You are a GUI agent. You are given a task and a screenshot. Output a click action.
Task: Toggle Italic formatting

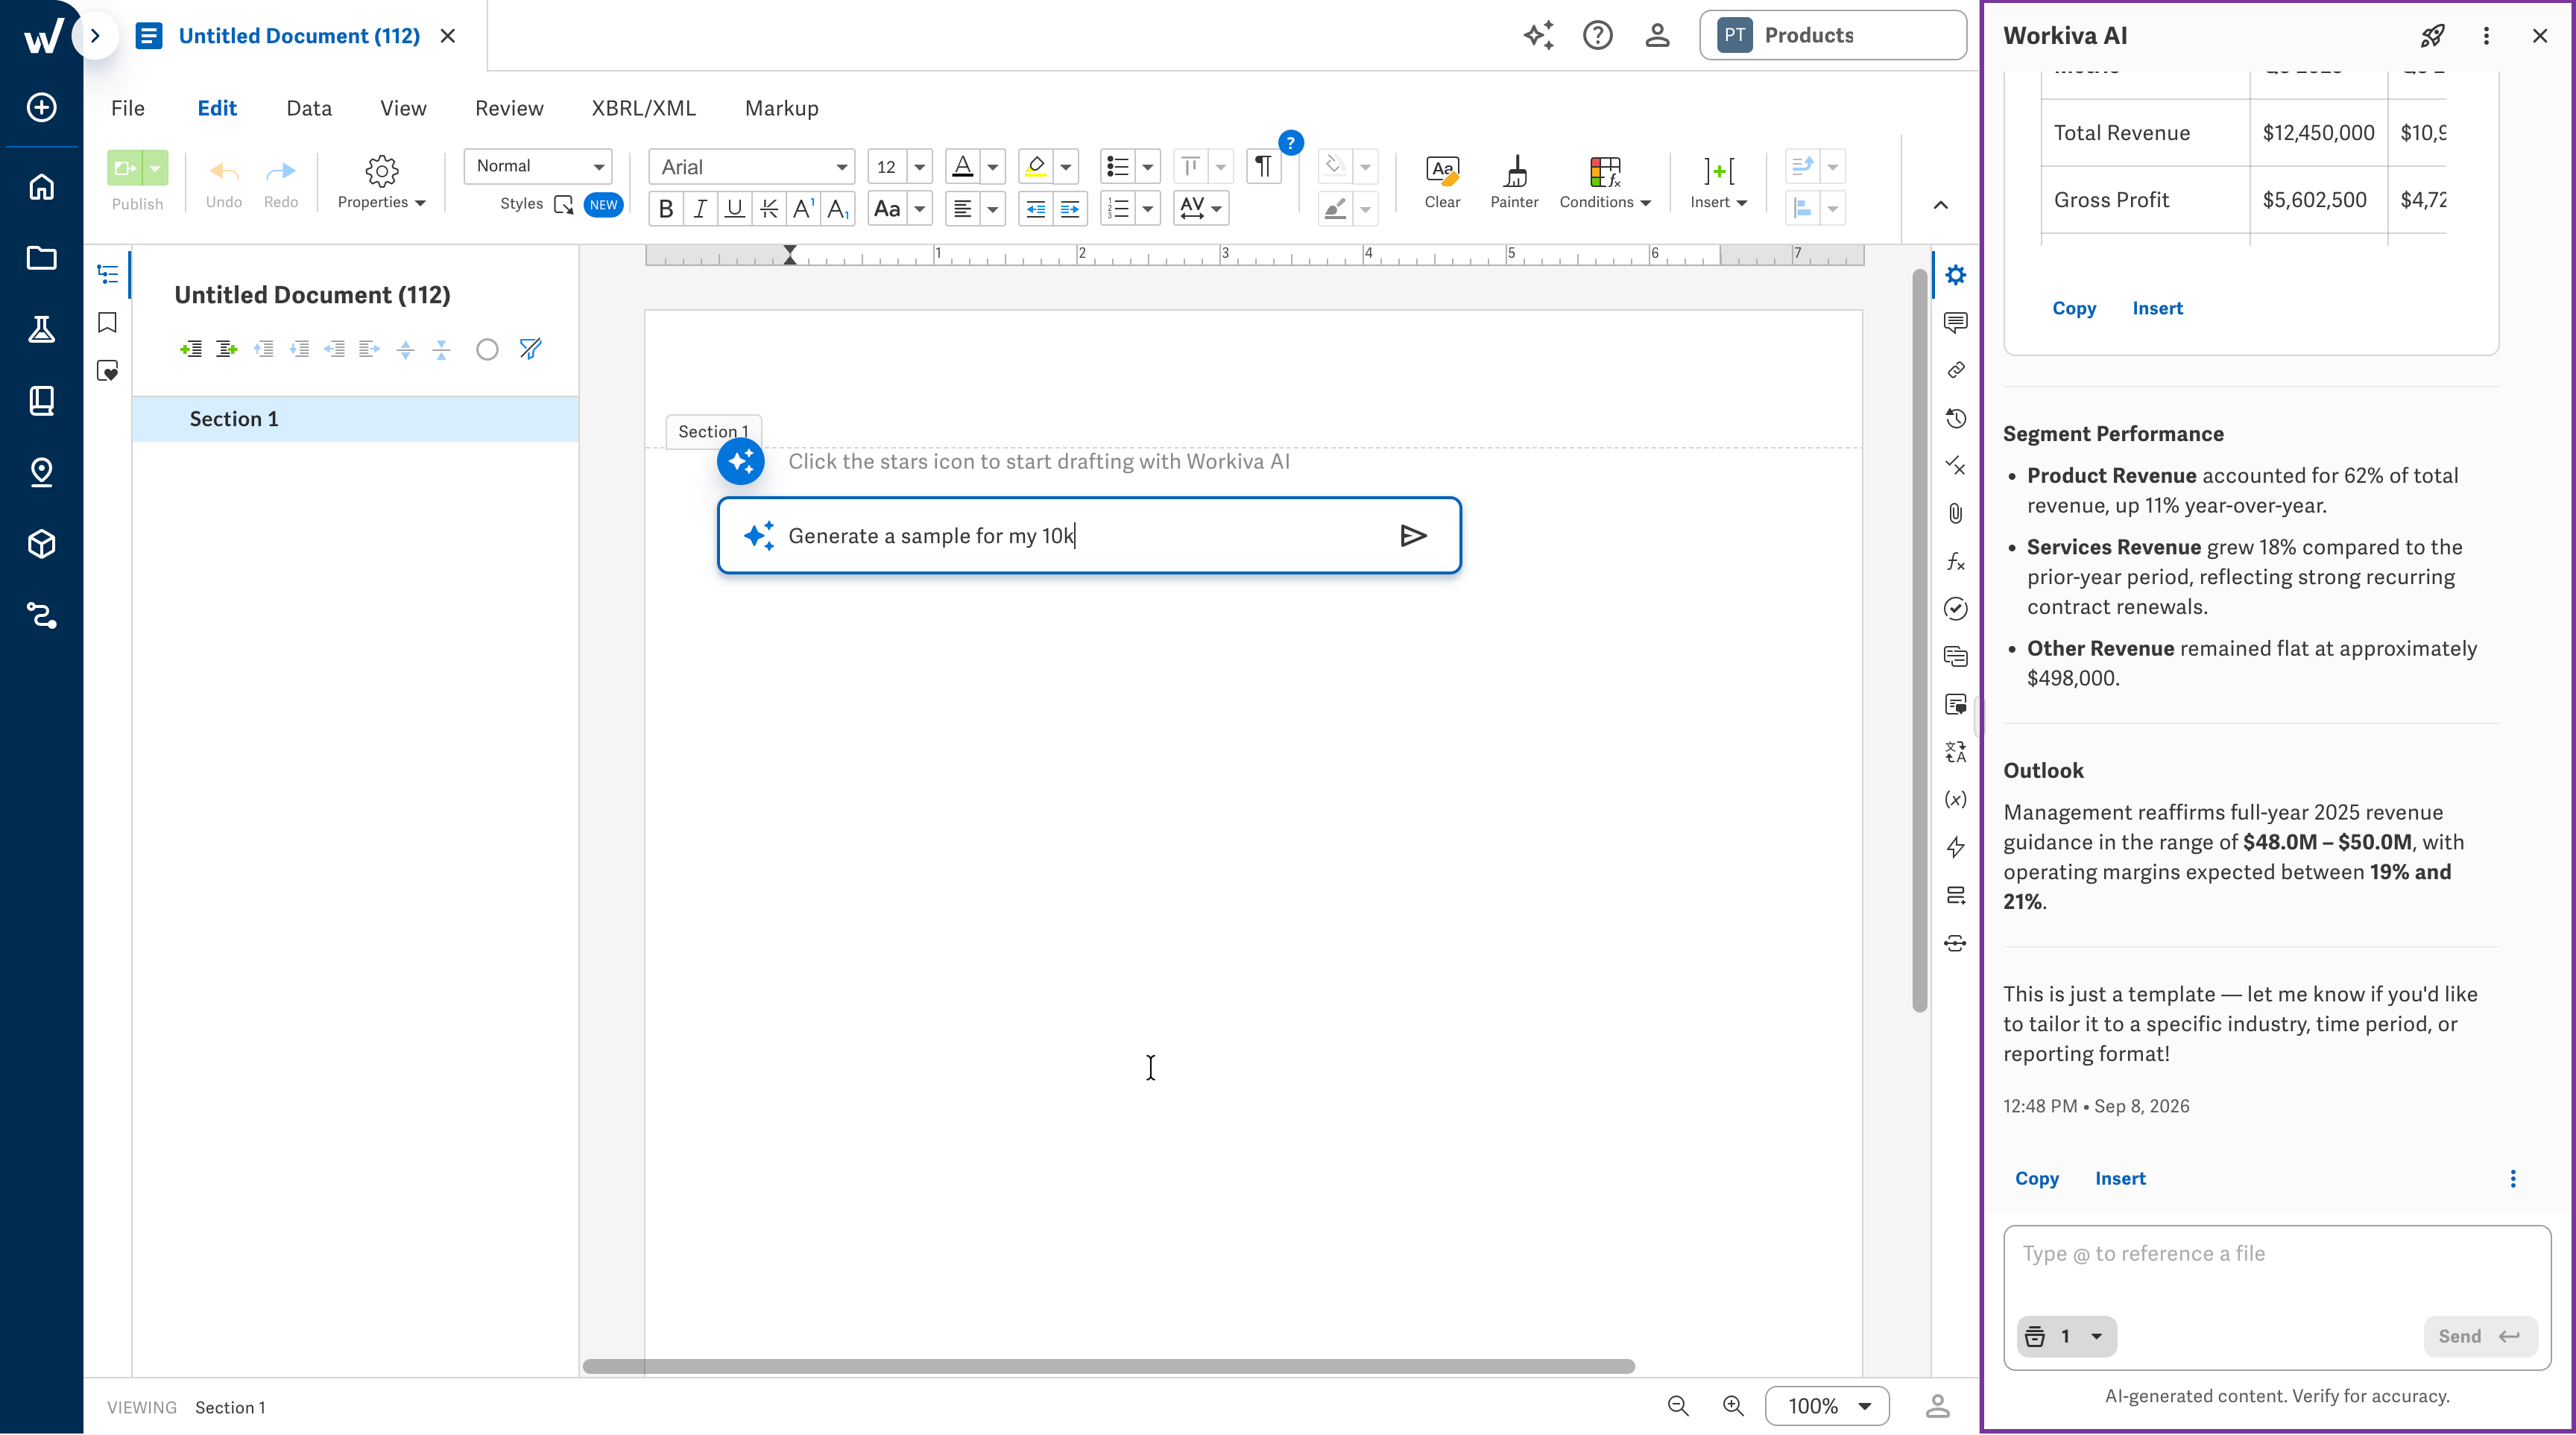click(701, 209)
